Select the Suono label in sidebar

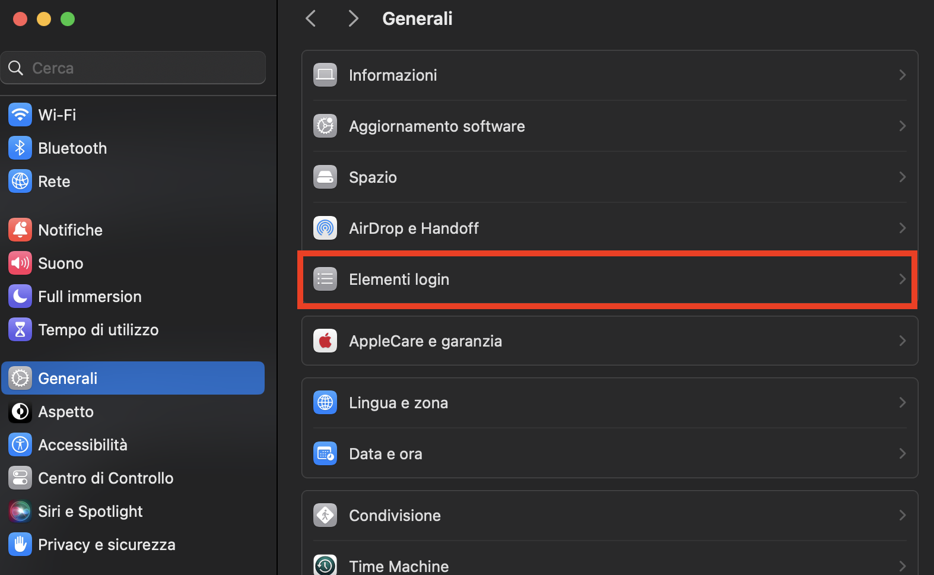(61, 263)
